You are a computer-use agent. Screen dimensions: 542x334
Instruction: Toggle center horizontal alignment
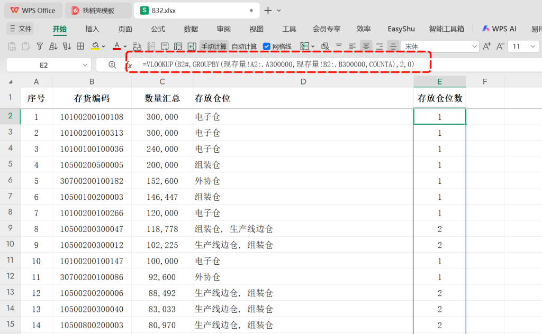[x=366, y=46]
